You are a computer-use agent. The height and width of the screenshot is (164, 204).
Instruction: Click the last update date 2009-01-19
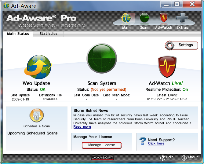click(x=20, y=99)
